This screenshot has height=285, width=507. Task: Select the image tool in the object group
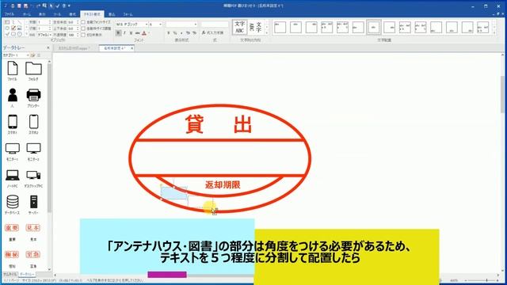tap(19, 28)
